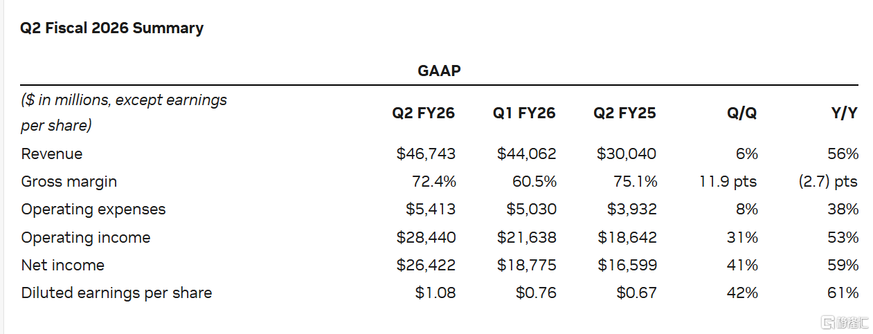
Task: Select the 11.9 pts gross margin change
Action: (x=728, y=182)
